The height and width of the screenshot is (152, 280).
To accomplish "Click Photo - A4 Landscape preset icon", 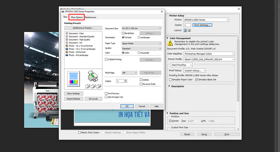I will click(67, 55).
